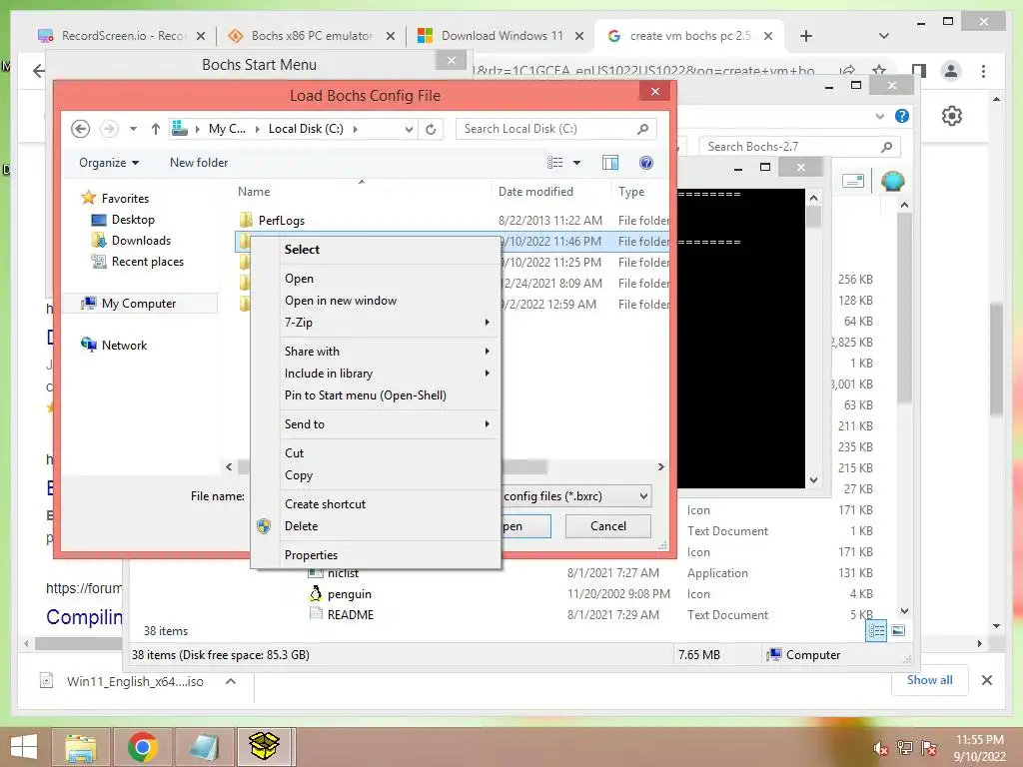
Task: Switch to Bochs x86 PC emulator tab
Action: [312, 36]
